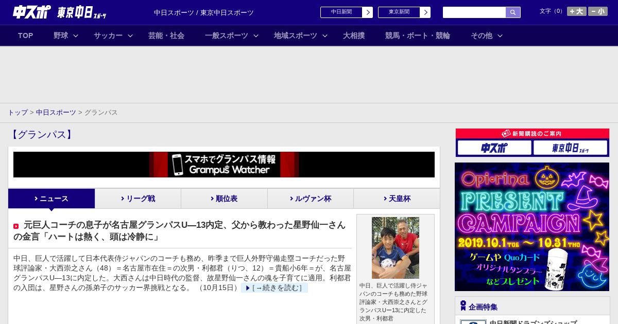Focus the header search text field
This screenshot has width=618, height=324.
pyautogui.click(x=474, y=12)
